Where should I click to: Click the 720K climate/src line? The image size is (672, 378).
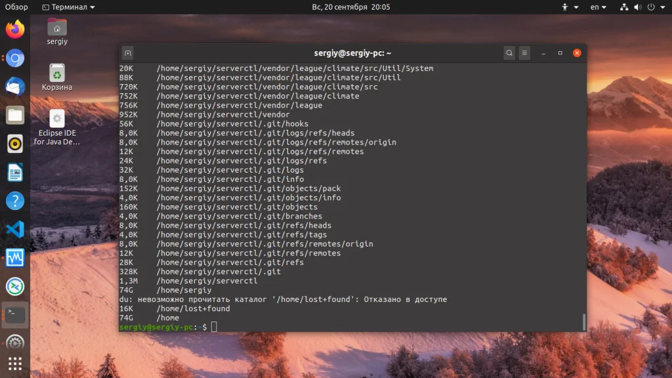249,87
